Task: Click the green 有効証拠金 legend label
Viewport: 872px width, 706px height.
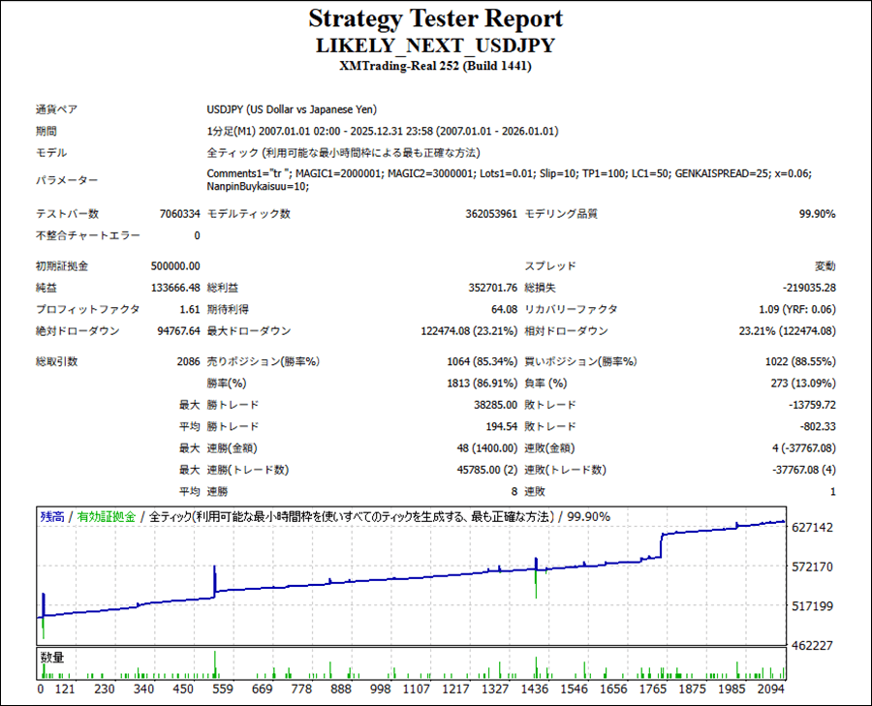Action: 106,516
